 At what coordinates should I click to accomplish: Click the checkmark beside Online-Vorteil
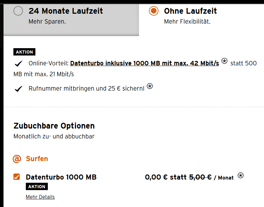(x=18, y=64)
